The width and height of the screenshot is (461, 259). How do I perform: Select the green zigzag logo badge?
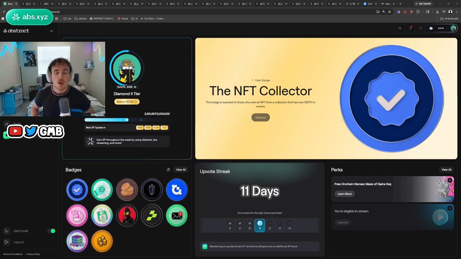point(152,215)
